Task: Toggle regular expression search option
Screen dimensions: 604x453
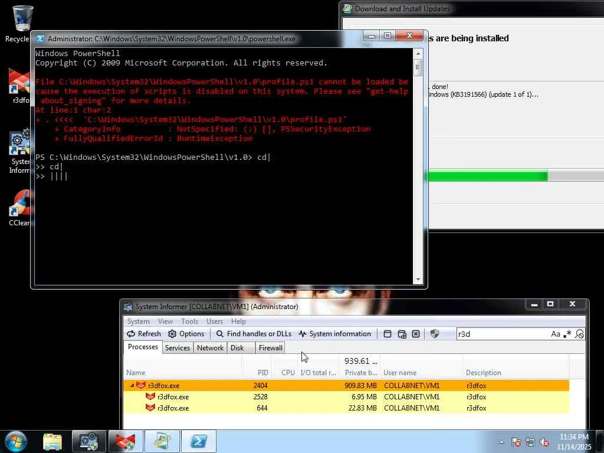Action: [x=567, y=334]
